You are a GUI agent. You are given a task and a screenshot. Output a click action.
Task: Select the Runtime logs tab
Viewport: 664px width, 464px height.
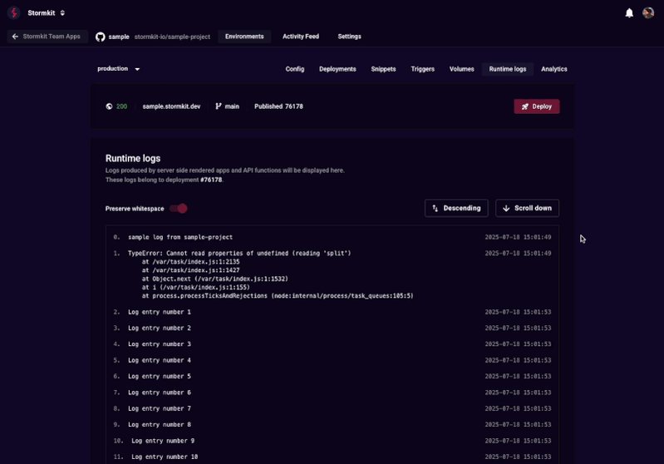click(x=507, y=69)
